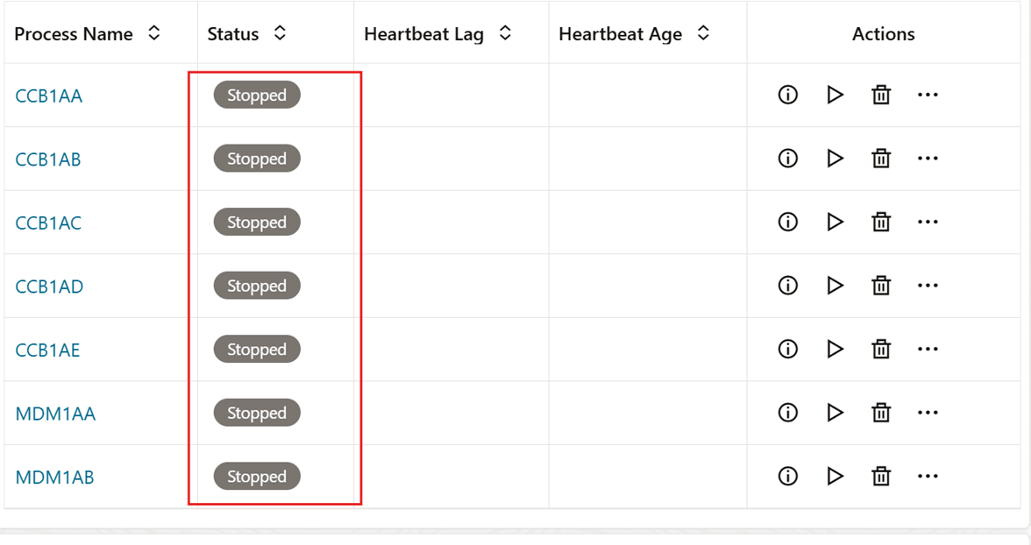
Task: Sort by Heartbeat Lag column
Action: (x=505, y=34)
